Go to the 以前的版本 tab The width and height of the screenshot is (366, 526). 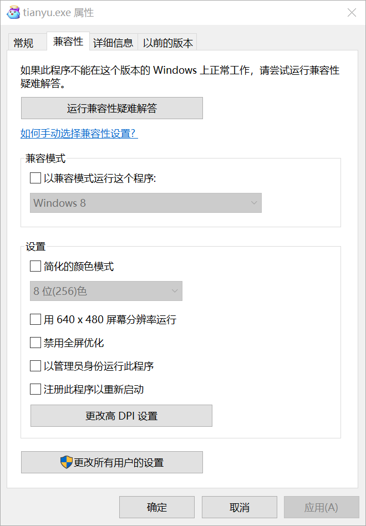pos(168,43)
